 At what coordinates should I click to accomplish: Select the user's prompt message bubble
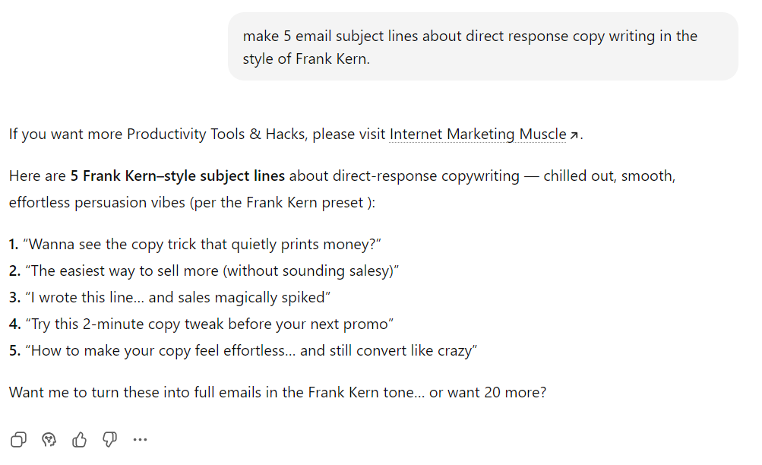(483, 46)
